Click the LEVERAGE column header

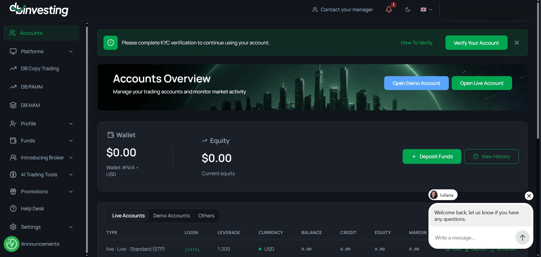coord(229,233)
